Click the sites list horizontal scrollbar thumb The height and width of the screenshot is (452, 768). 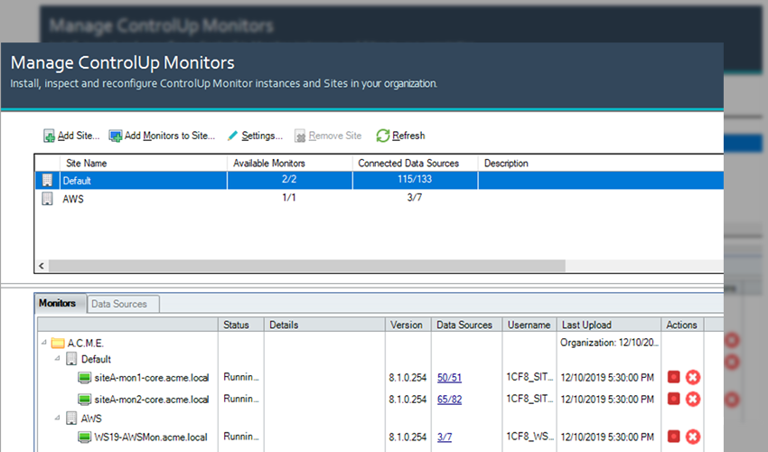[307, 266]
